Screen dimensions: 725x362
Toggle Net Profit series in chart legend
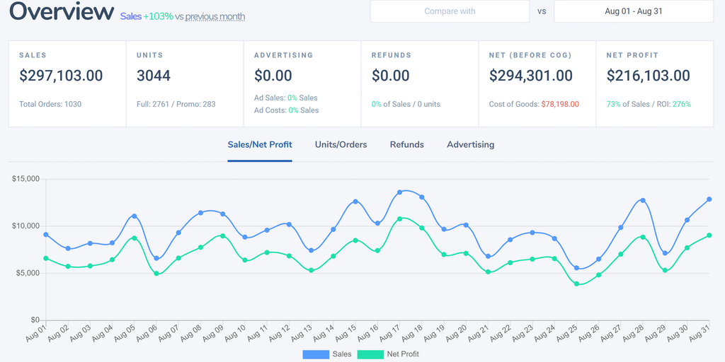[403, 354]
